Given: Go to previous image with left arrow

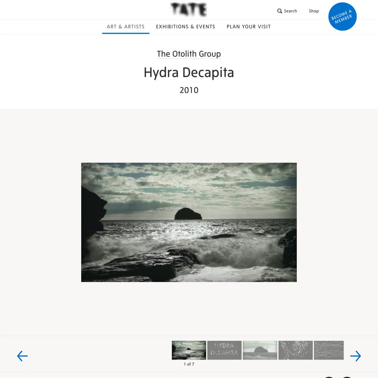Looking at the screenshot, I should pyautogui.click(x=22, y=356).
